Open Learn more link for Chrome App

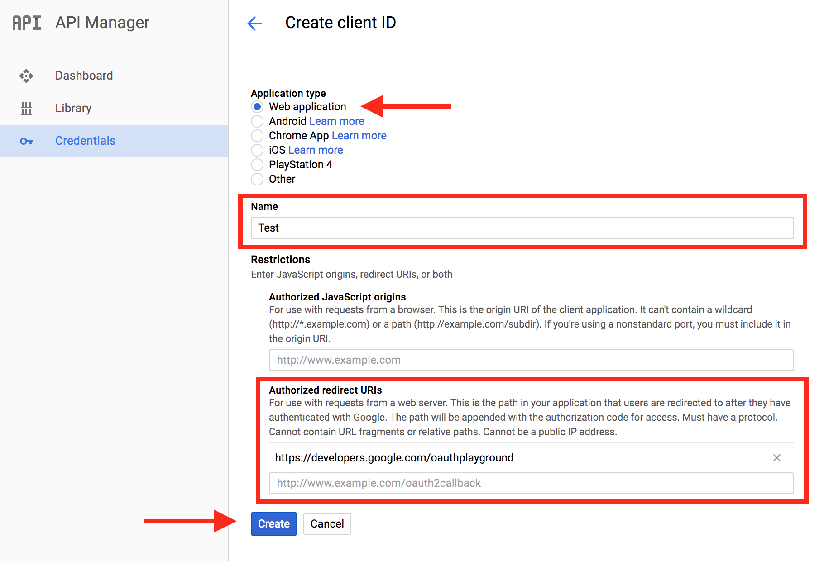coord(359,136)
